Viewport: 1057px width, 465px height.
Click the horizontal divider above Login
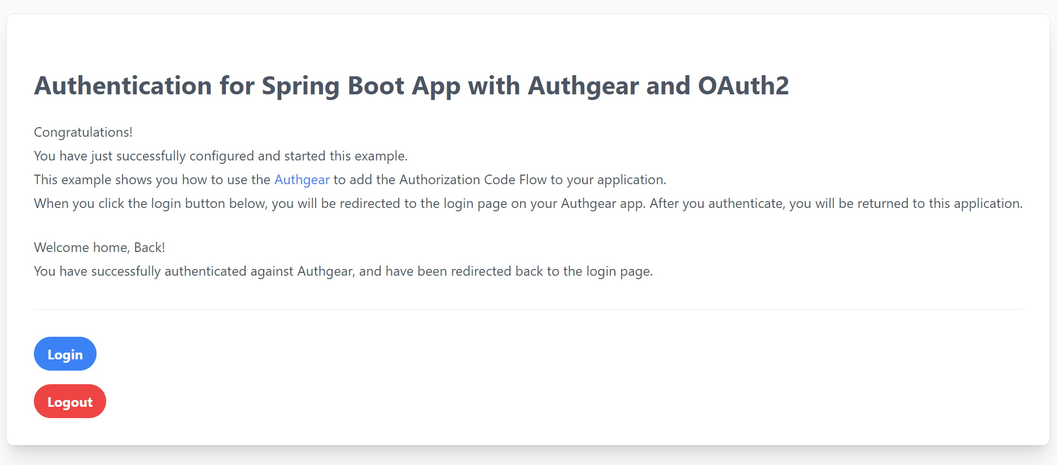pyautogui.click(x=528, y=309)
